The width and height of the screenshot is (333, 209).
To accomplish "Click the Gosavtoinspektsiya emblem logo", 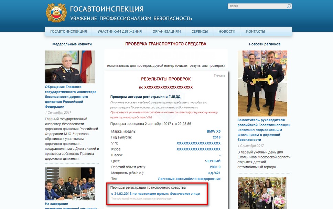I will coord(56,12).
